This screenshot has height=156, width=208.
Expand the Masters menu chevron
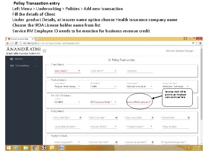(x=36, y=59)
